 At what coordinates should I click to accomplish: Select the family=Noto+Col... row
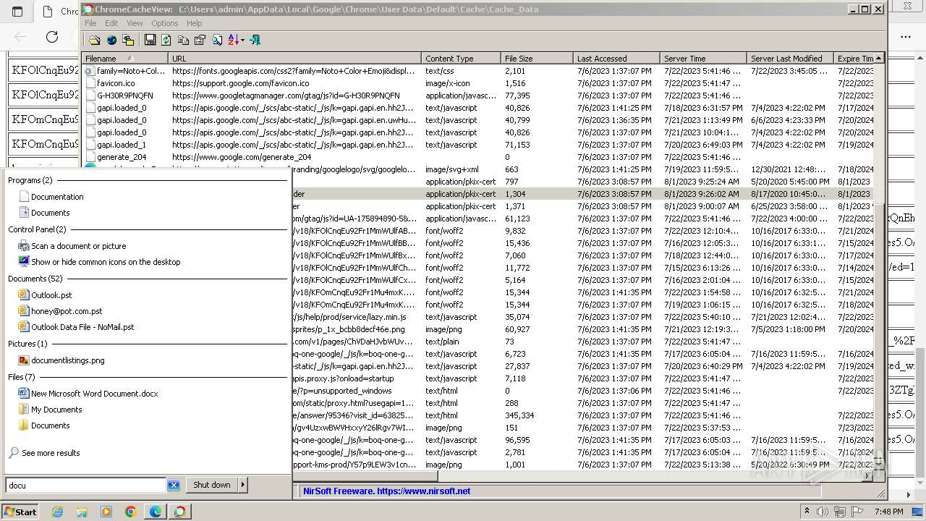(x=477, y=71)
